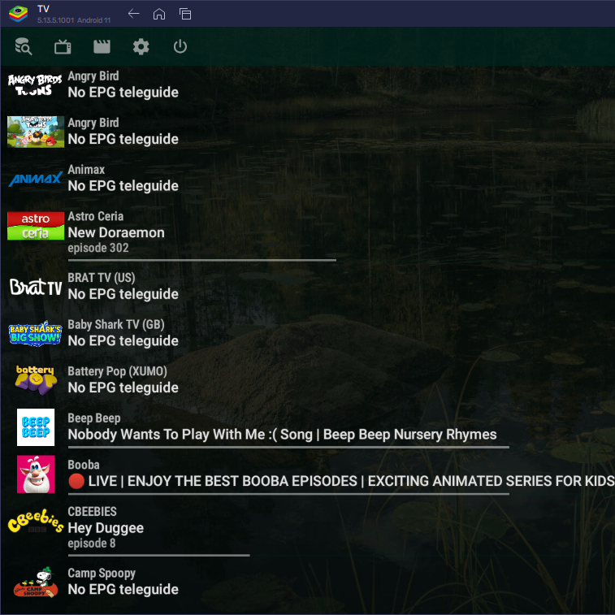Click the TV app title in BlueStacks bar
This screenshot has height=615, width=615.
[x=44, y=9]
